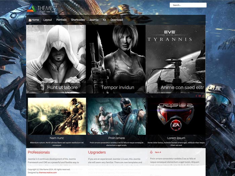Image resolution: width=235 pixels, height=176 pixels.
Task: Click the bell icon beside Item 4
Action: click(x=151, y=152)
